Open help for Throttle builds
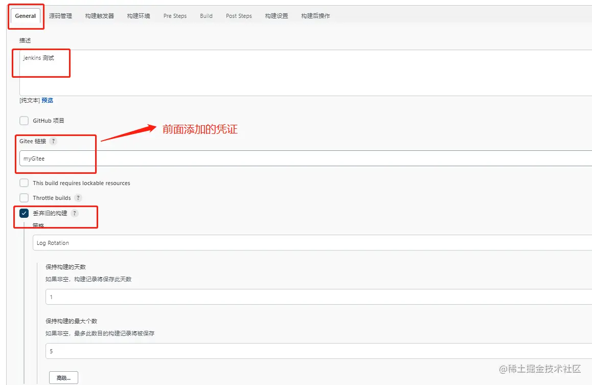592x385 pixels. click(78, 198)
